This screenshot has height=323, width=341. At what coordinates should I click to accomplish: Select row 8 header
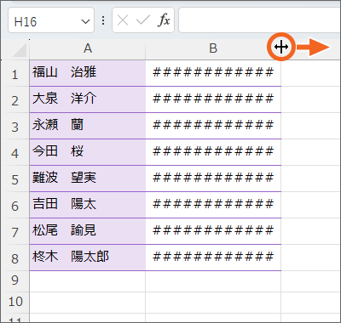coord(14,258)
